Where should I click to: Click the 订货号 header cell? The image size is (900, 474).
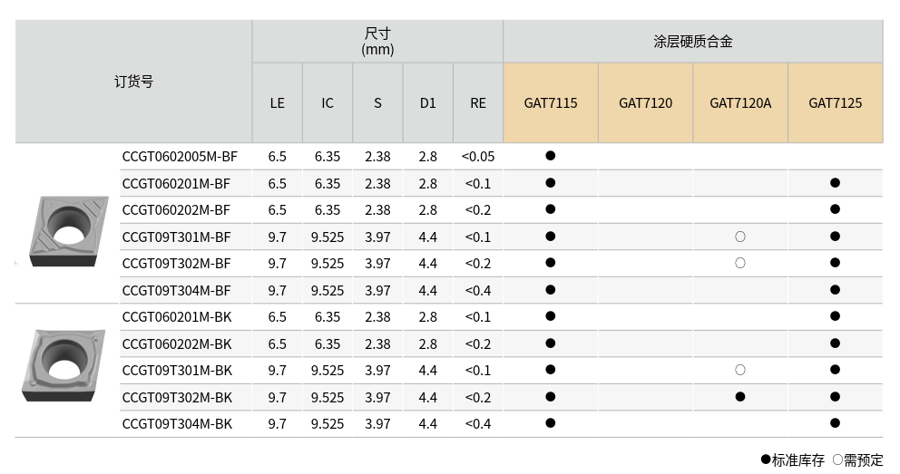(133, 82)
